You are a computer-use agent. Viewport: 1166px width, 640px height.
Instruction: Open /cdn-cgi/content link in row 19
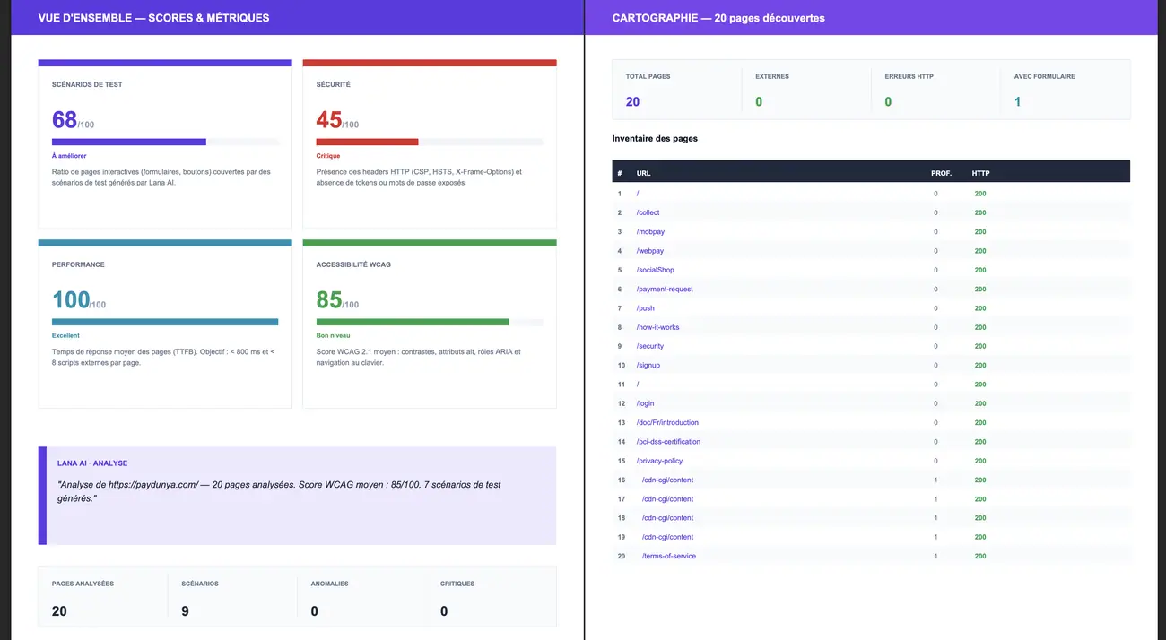(x=667, y=538)
